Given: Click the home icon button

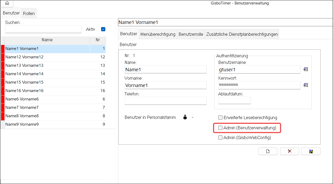Looking at the screenshot, I should tap(7, 3).
